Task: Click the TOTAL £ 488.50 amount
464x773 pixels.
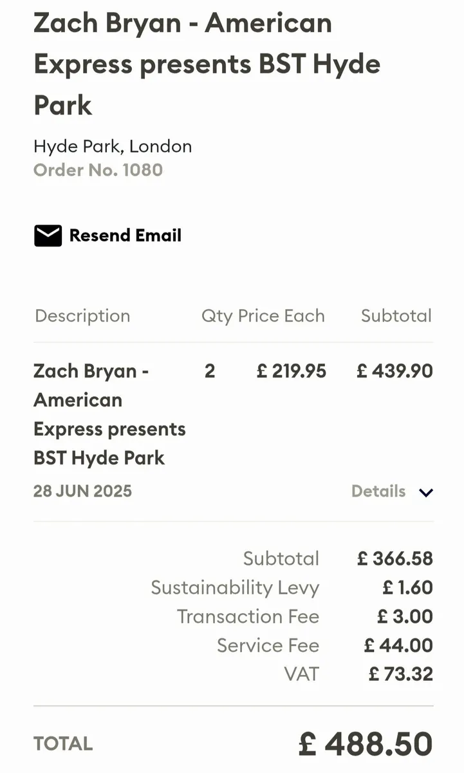Action: pos(366,744)
